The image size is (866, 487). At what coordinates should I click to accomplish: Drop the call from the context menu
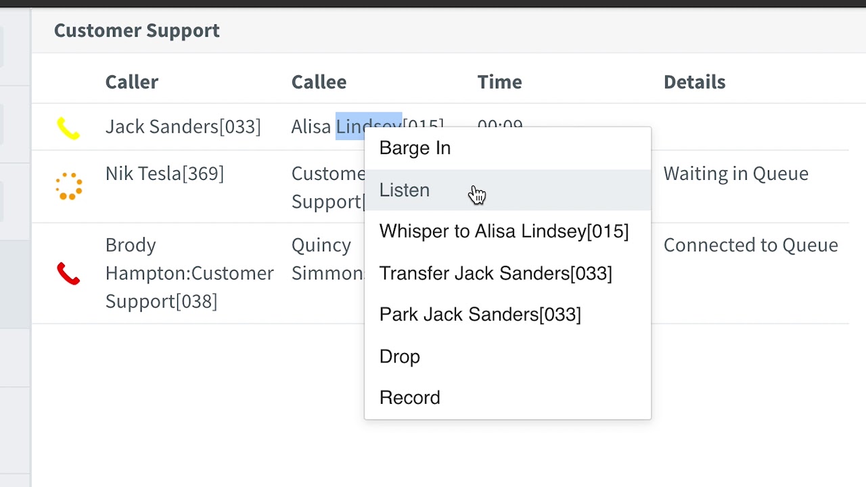400,356
